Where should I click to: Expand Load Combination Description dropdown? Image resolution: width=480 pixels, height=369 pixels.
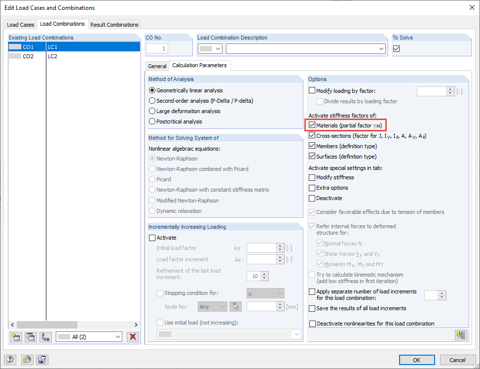(x=381, y=49)
